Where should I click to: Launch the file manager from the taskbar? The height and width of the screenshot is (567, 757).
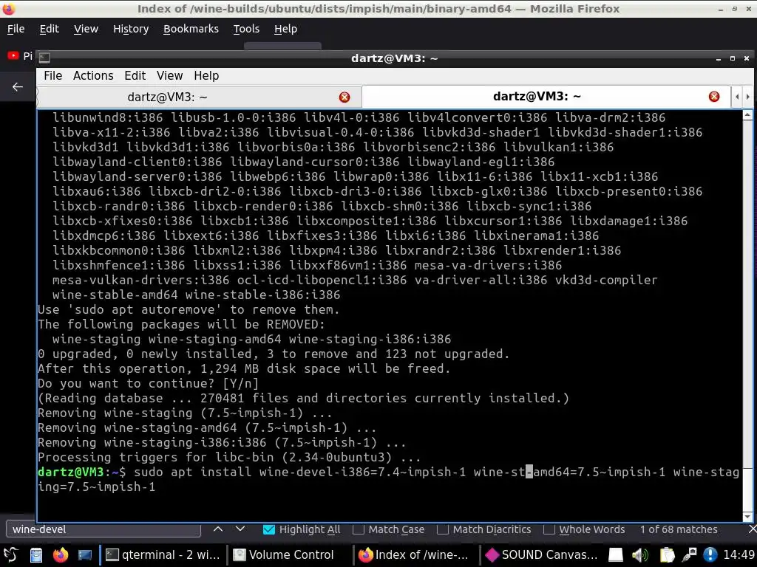[36, 555]
